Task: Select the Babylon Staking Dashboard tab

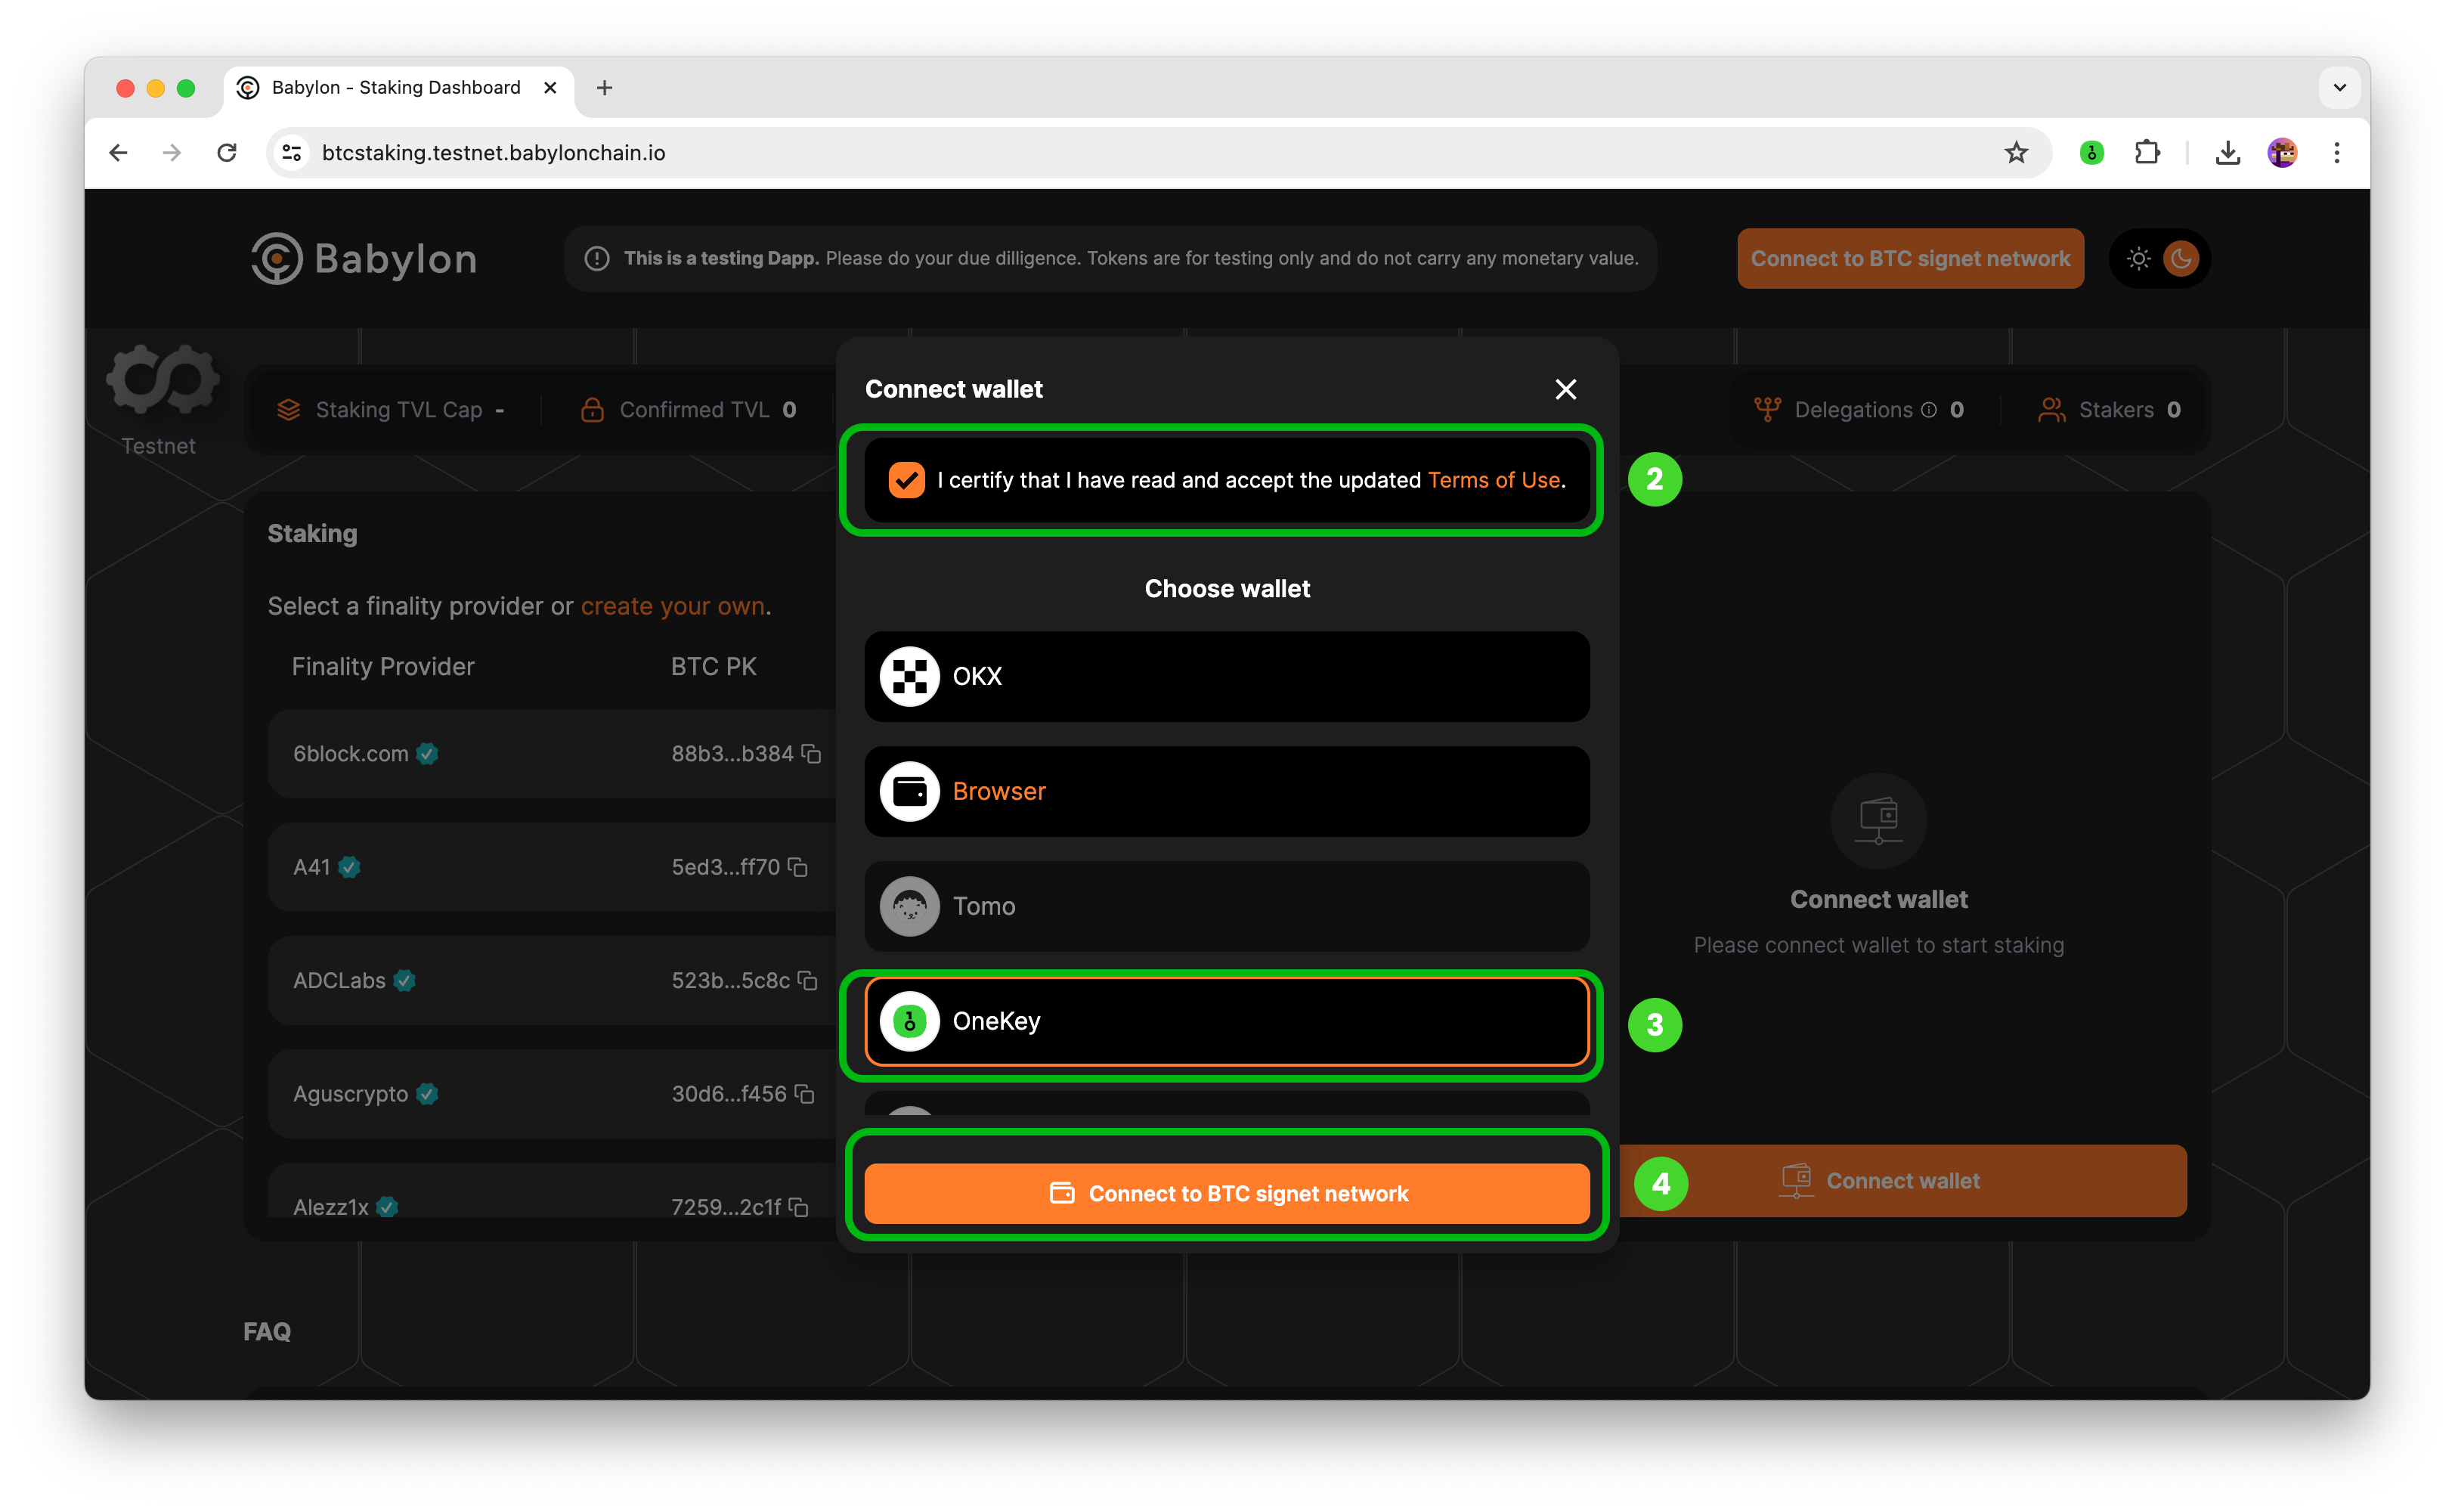Action: coord(398,88)
